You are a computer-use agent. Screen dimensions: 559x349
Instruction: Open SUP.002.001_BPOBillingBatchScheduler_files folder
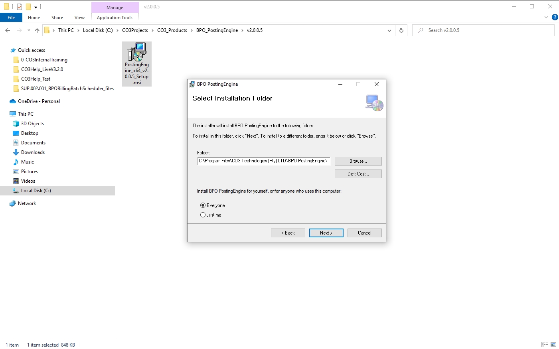point(67,89)
